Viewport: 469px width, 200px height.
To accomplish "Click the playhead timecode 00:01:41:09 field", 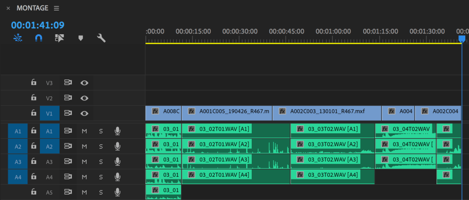I will (38, 25).
